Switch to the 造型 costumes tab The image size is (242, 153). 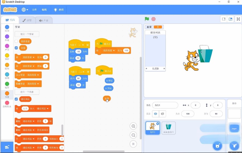click(x=27, y=20)
